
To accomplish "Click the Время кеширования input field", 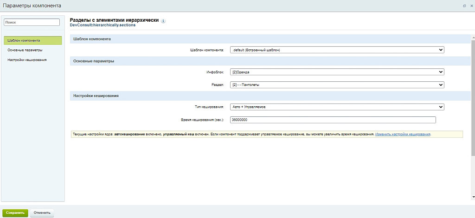I will (x=333, y=120).
